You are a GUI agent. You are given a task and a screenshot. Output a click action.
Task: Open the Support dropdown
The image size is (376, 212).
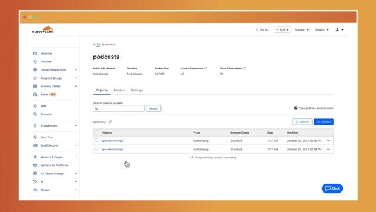click(x=302, y=30)
